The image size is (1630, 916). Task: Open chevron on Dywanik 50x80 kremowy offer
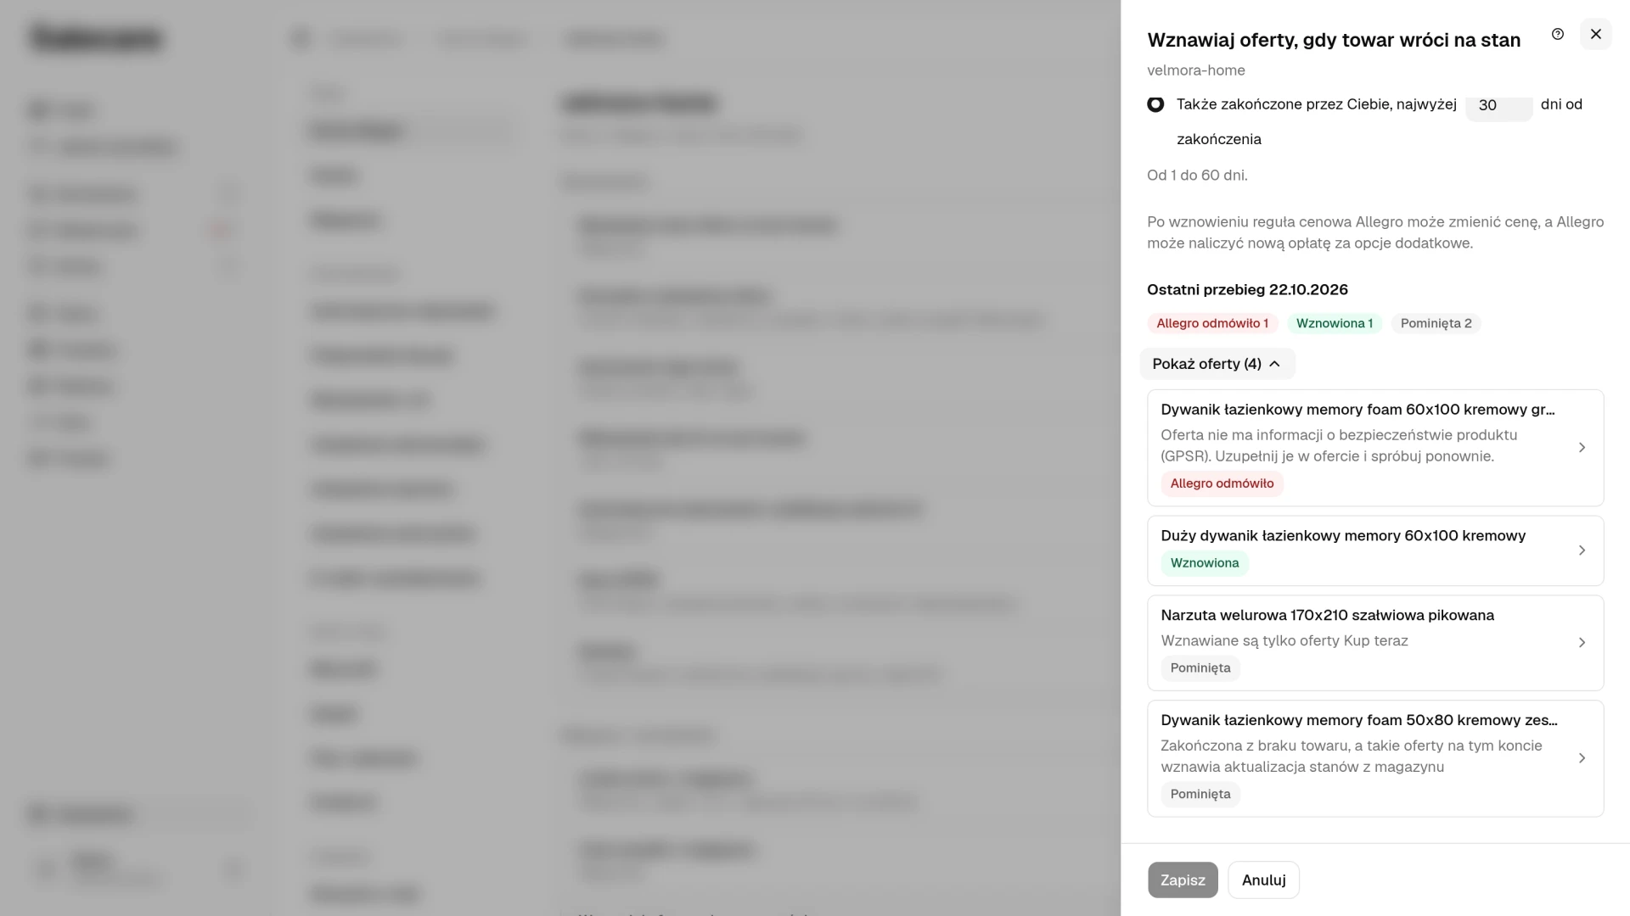pyautogui.click(x=1582, y=758)
